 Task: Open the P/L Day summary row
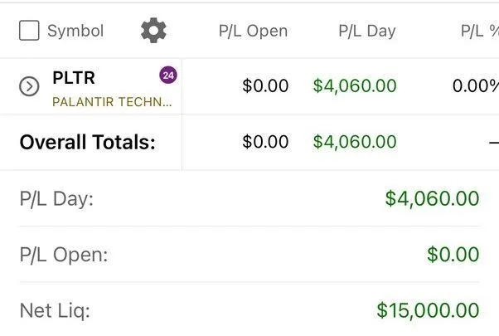coord(249,198)
